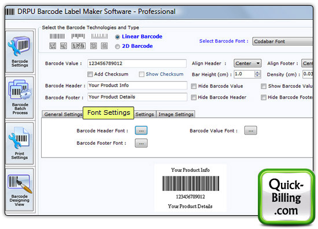Open the Align Footer dropdown
Viewport: 318px width, 229px height.
pos(307,63)
